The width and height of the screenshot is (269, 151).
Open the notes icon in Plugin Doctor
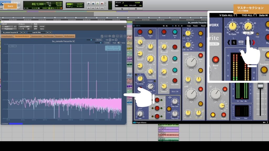click(102, 36)
